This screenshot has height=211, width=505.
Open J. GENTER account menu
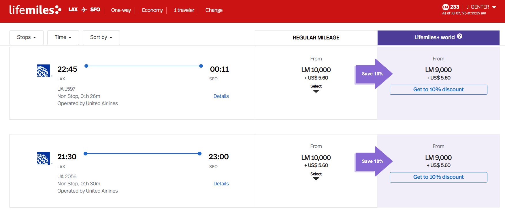[481, 7]
